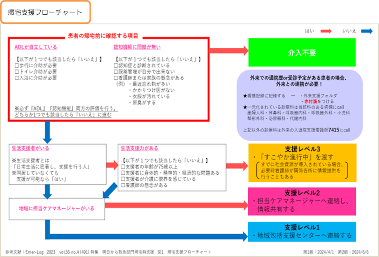This screenshot has height=257, width=379.
Task: Check the 支援者の年齢が75歳以上 checkbox
Action: pos(123,167)
